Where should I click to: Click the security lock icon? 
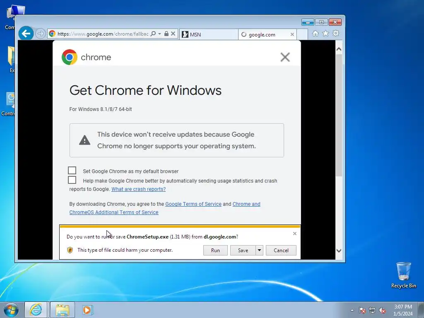(166, 34)
